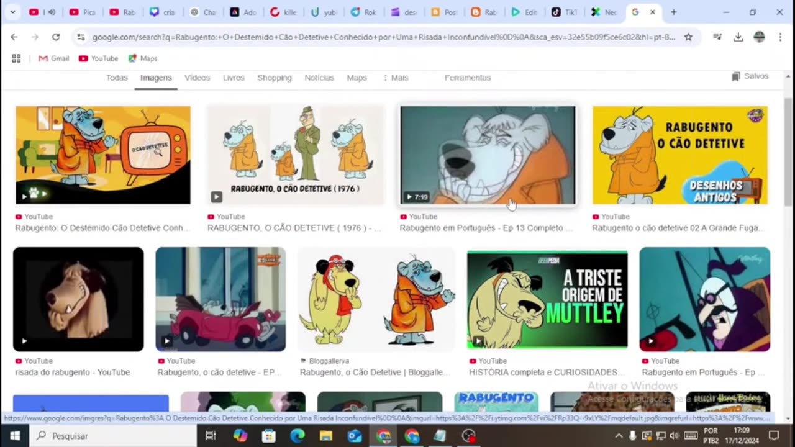Open 'Rabugento, o Cão Detetive | Bloggalle' link
Image resolution: width=795 pixels, height=447 pixels.
click(x=375, y=372)
